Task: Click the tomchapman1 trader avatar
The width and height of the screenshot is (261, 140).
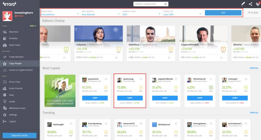Action: [x=224, y=124]
